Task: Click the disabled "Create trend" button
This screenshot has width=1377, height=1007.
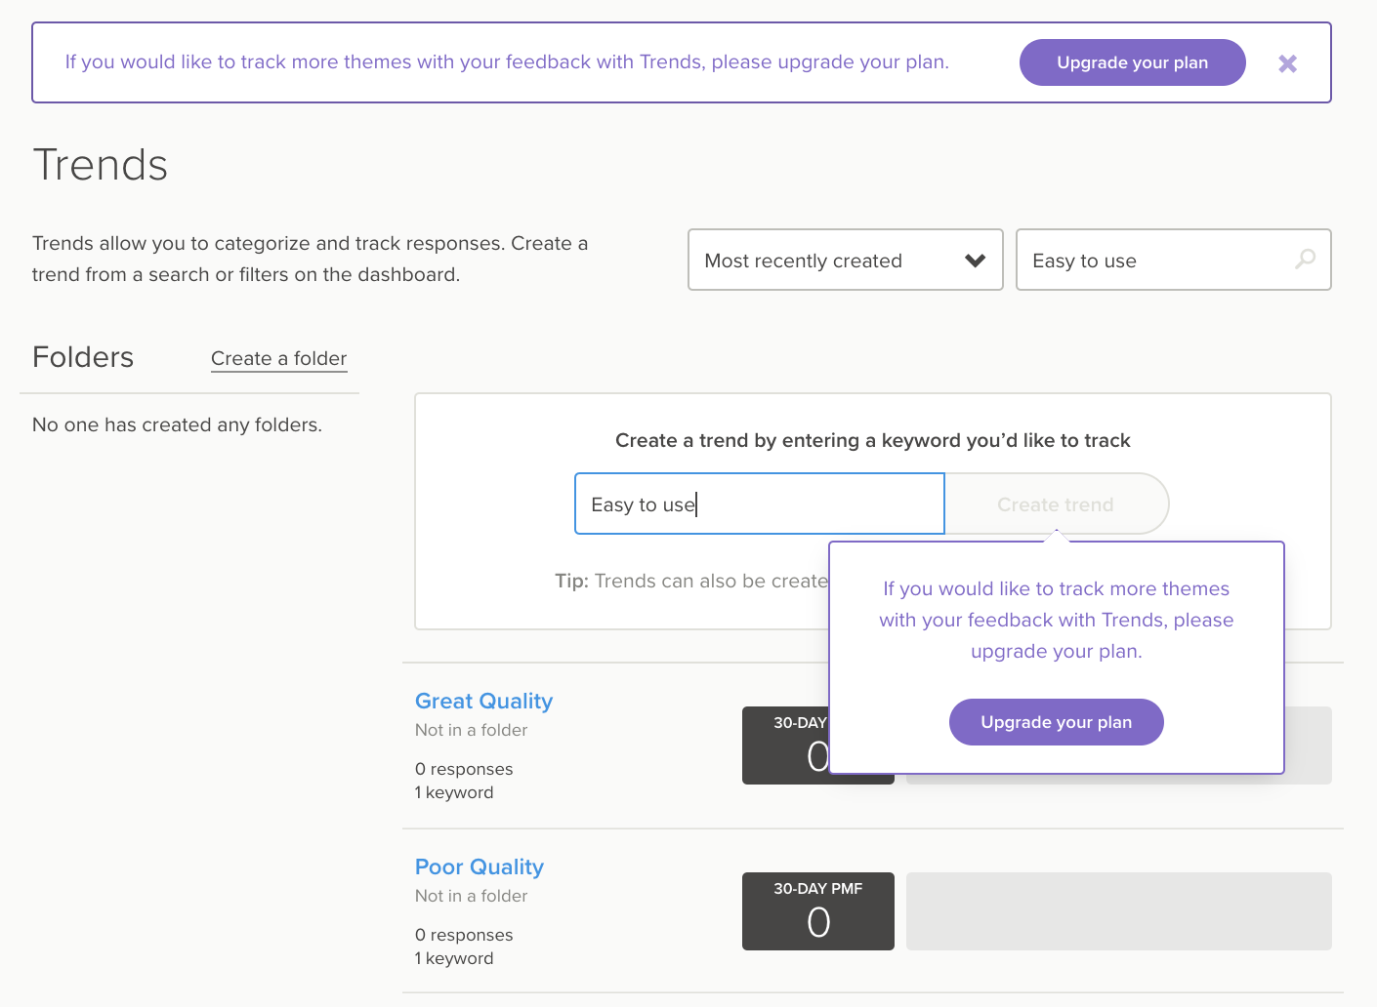Action: [1055, 504]
